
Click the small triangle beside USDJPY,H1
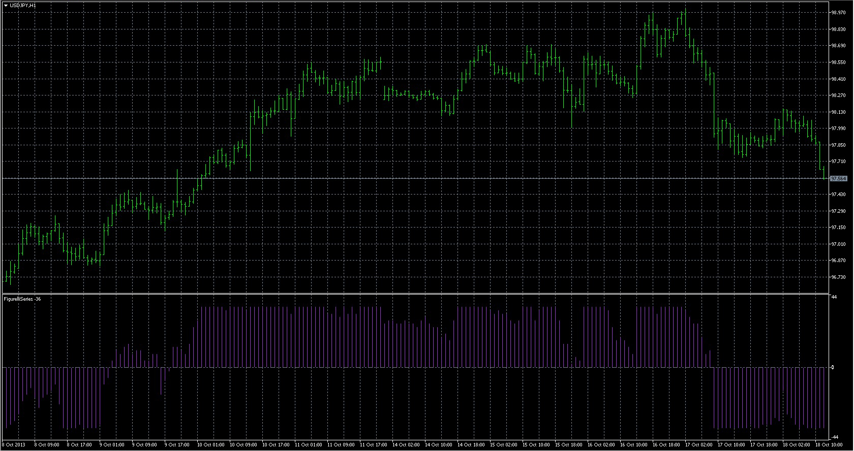coord(6,5)
